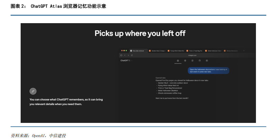The width and height of the screenshot is (275, 140).
Task: Click the chatgpt.com address bar
Action: point(192,56)
